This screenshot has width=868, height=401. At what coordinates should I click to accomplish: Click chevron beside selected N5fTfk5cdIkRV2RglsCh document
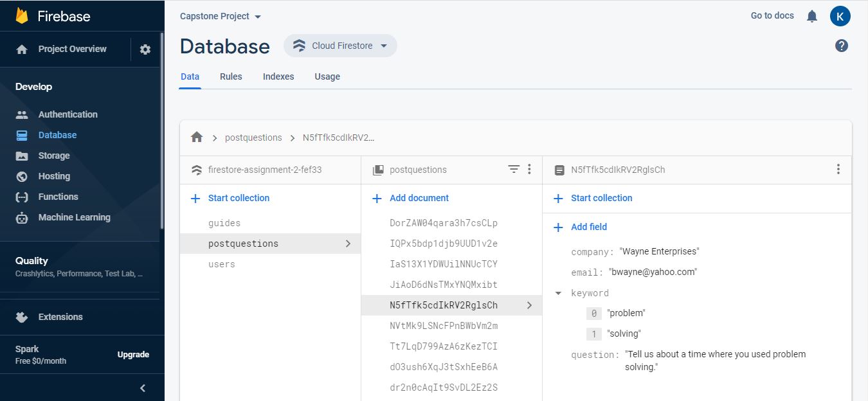[x=529, y=305]
